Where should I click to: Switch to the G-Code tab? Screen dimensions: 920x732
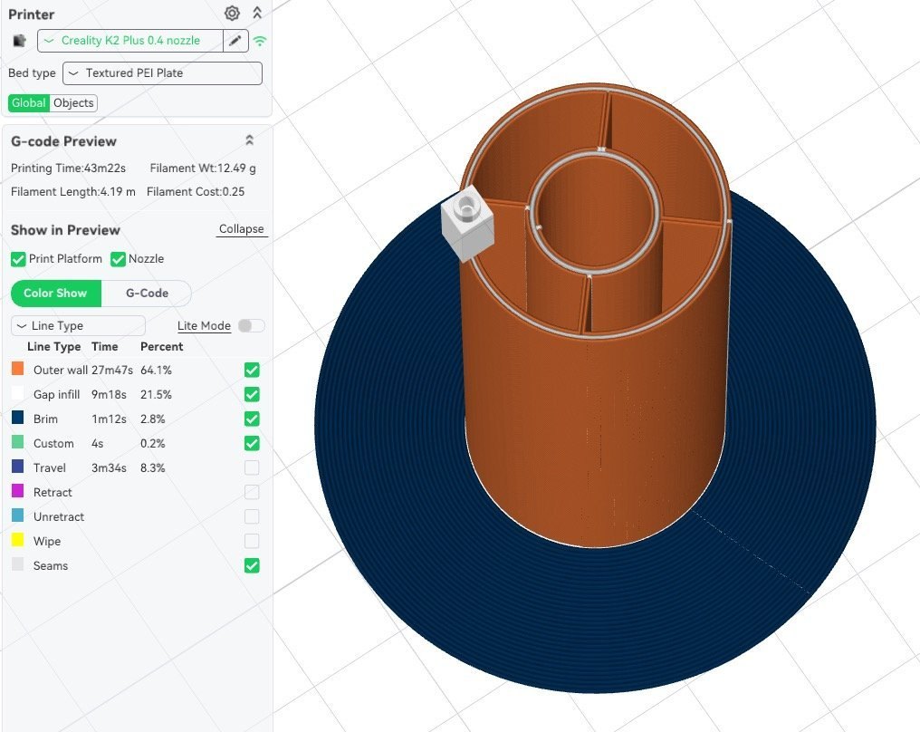(147, 294)
